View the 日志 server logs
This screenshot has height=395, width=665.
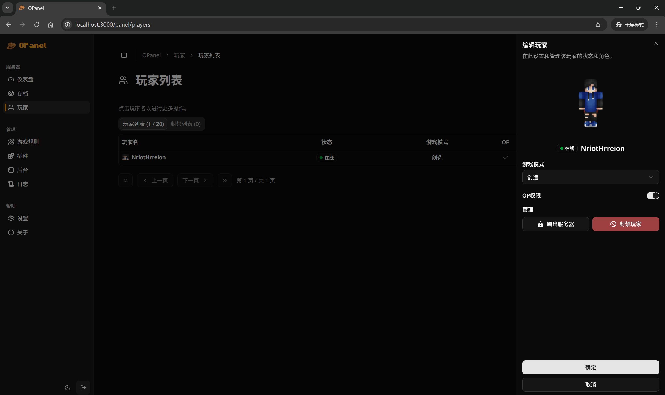(x=22, y=184)
